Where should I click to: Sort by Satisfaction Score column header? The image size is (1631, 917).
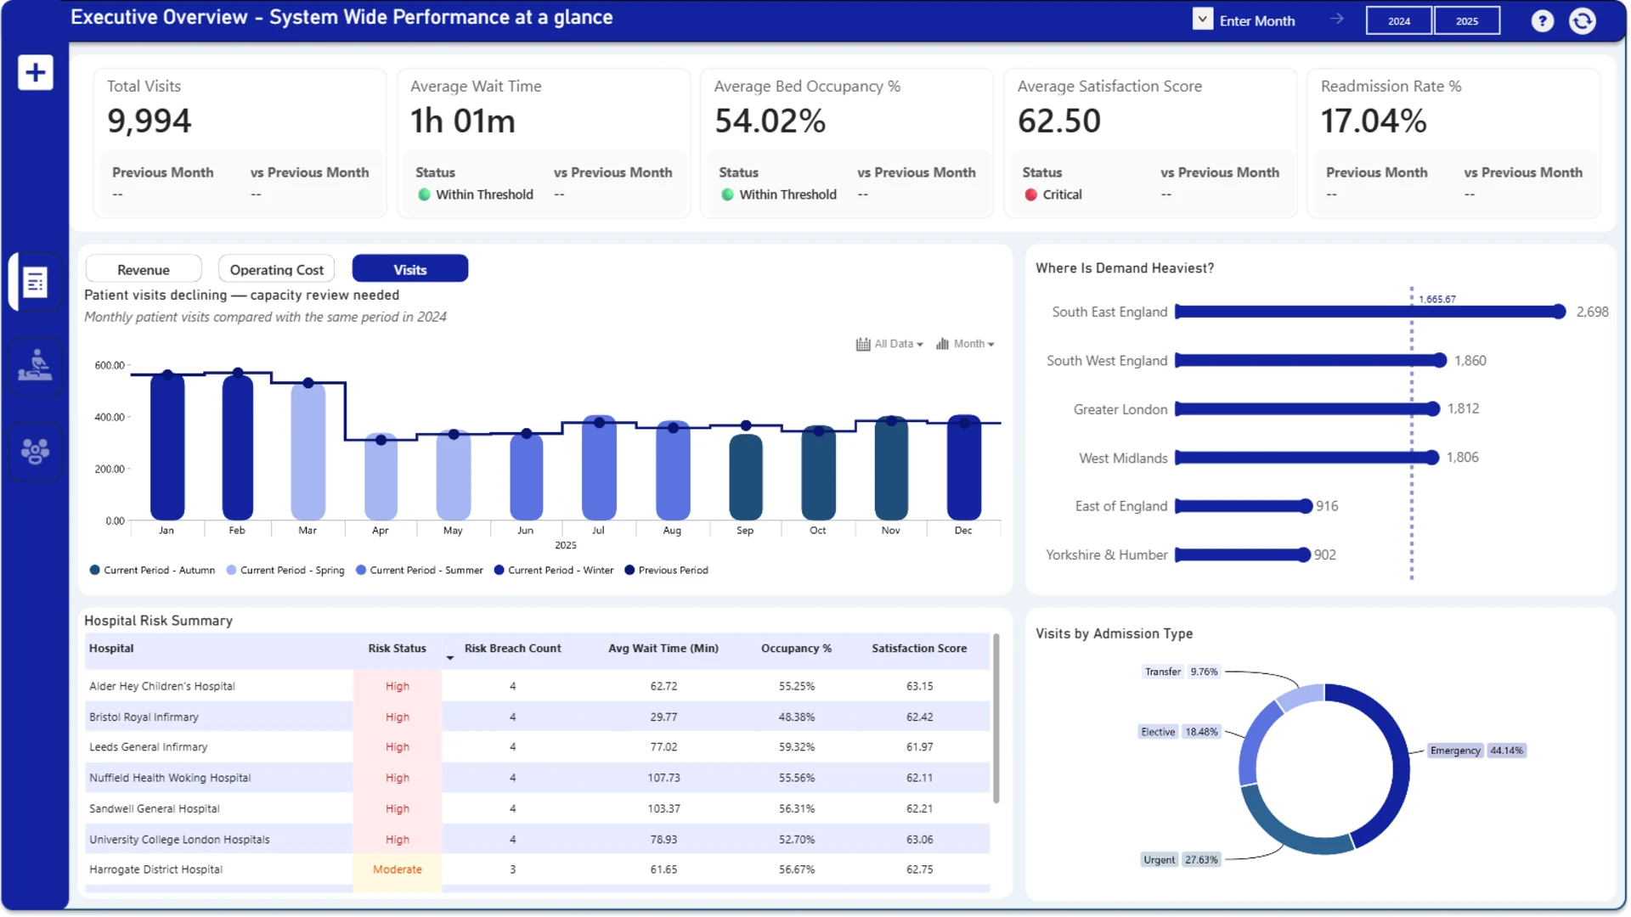(919, 648)
